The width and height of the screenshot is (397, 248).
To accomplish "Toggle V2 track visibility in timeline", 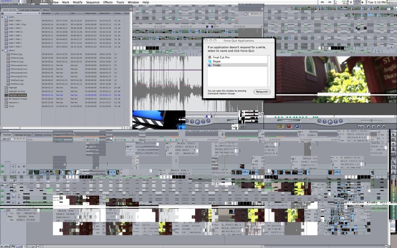I will [x=2, y=166].
